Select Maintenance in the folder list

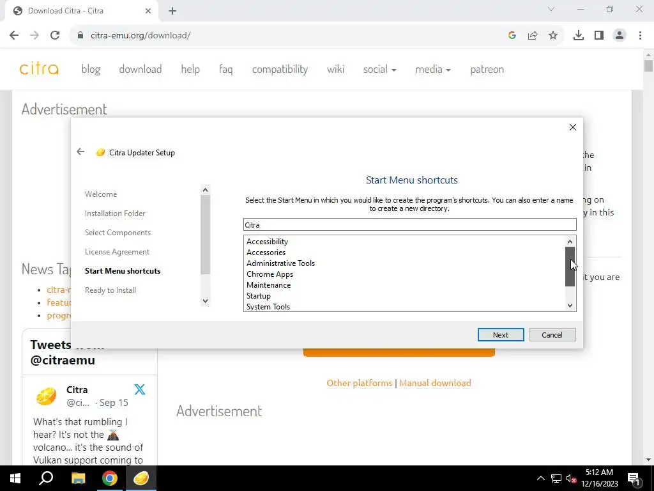268,285
